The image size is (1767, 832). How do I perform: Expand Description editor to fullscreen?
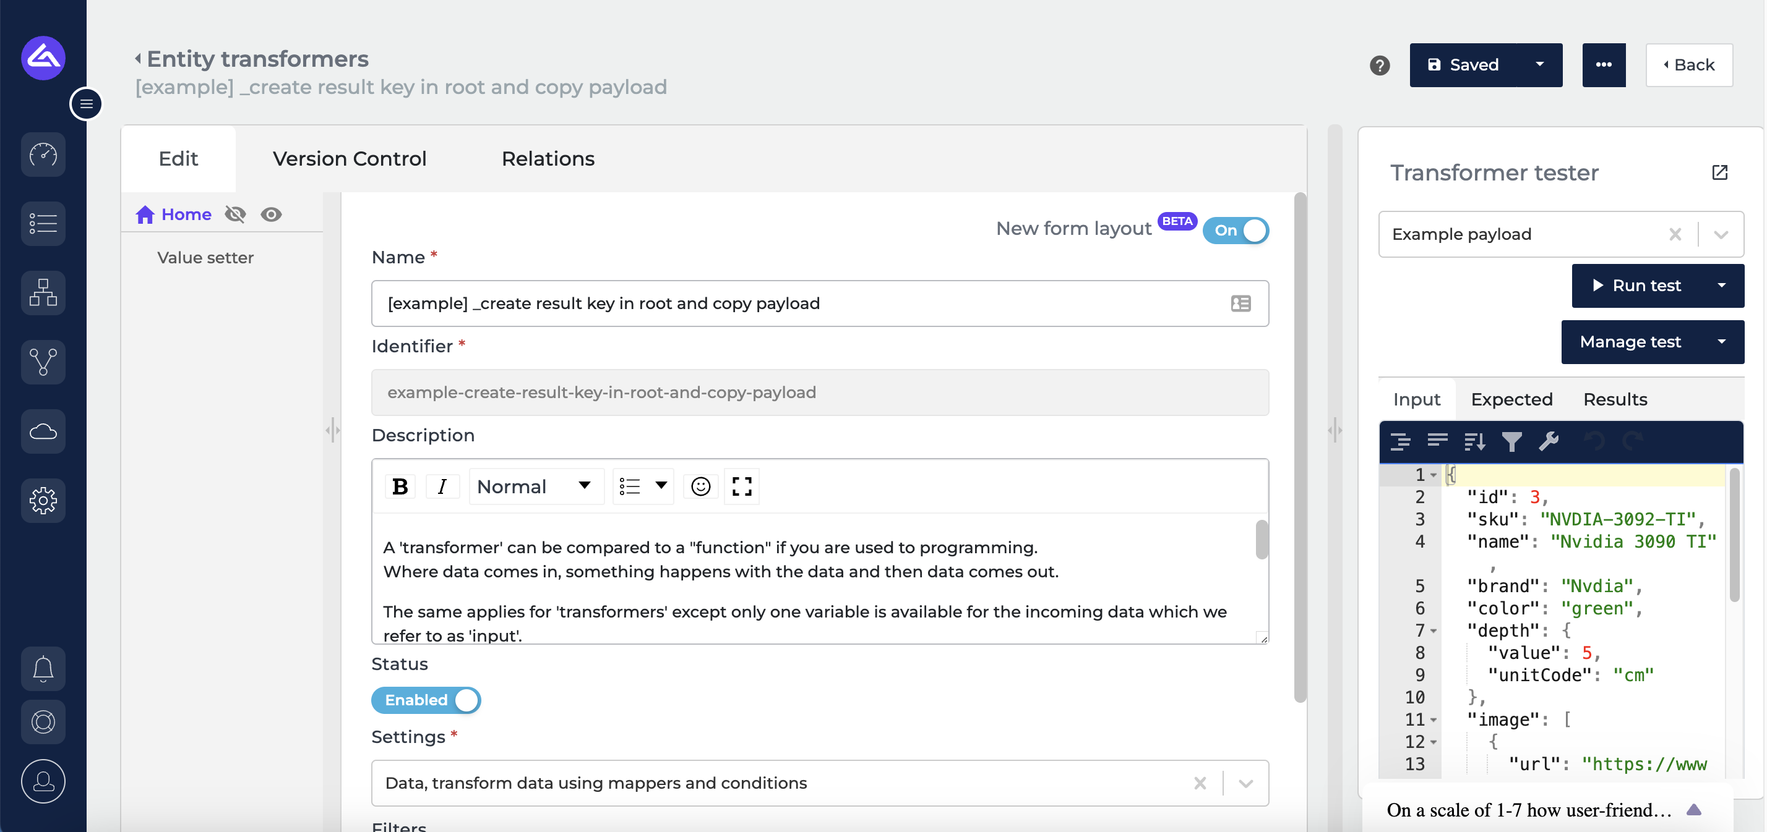(741, 486)
